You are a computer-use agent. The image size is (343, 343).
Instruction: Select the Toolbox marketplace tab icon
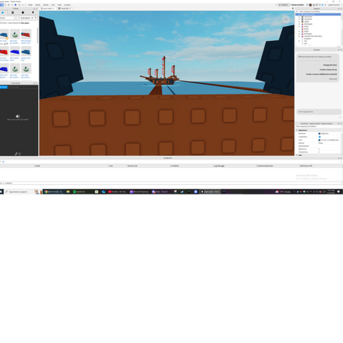(3, 13)
